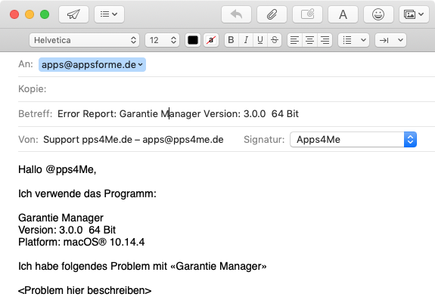Viewport: 435px width, 300px height.
Task: Open the emoji picker smiley icon
Action: coord(378,14)
